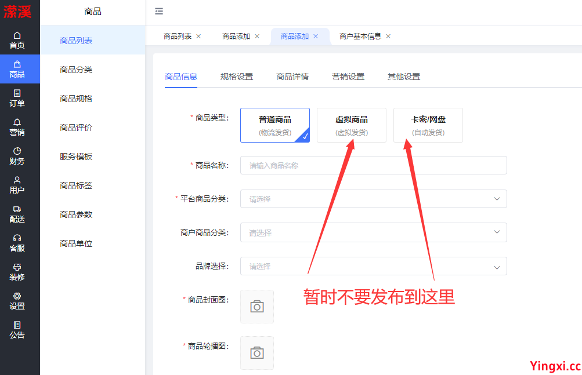This screenshot has width=582, height=375.
Task: Choose the 卡密/网盘 product type
Action: (x=428, y=125)
